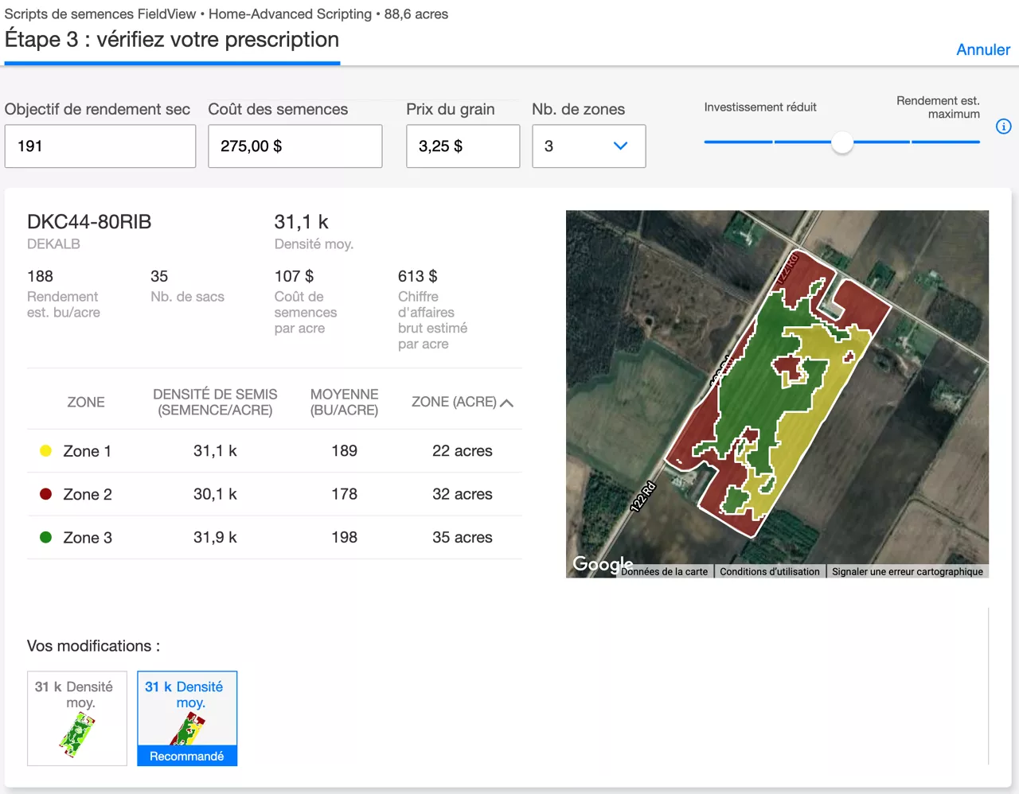Image resolution: width=1019 pixels, height=794 pixels.
Task: Click Signaler une erreur cartographique
Action: point(908,571)
